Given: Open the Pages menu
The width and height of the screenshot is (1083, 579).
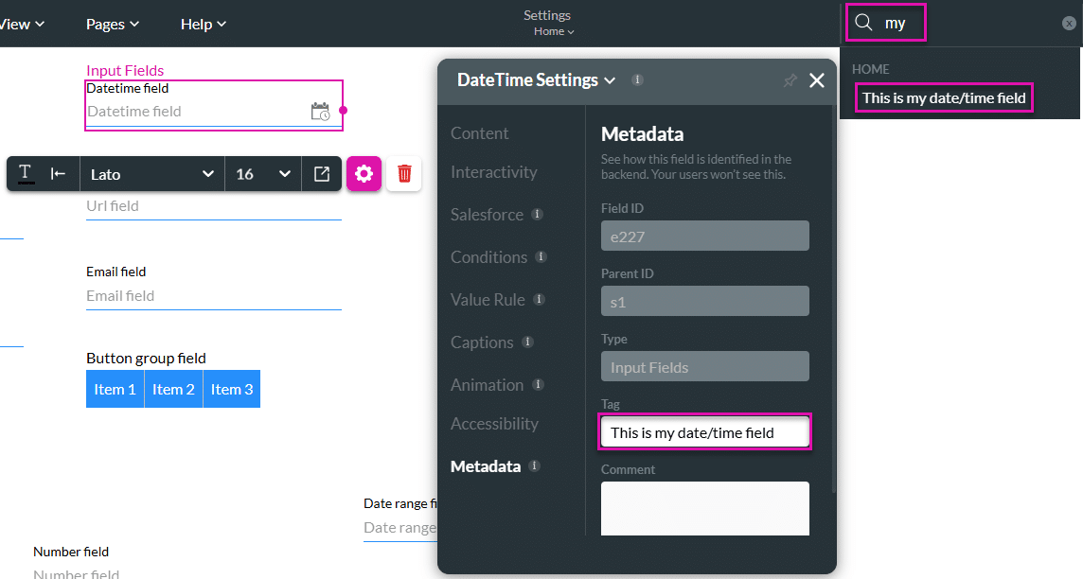Looking at the screenshot, I should point(113,24).
